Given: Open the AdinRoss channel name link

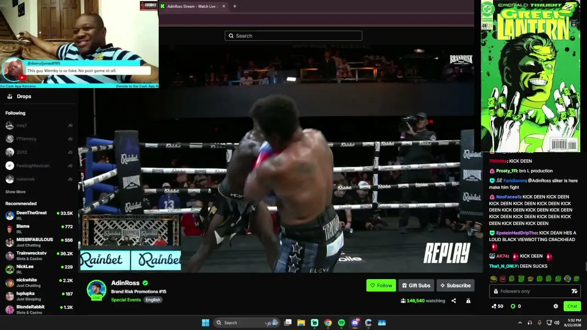Looking at the screenshot, I should (x=125, y=283).
